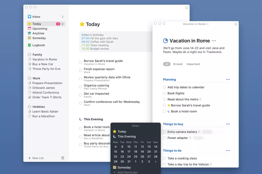Check off Review quarterly data with Olivia
Viewport: 262px width, 174px height.
[x=81, y=79]
